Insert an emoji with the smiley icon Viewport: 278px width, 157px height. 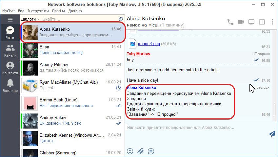[x=130, y=151]
